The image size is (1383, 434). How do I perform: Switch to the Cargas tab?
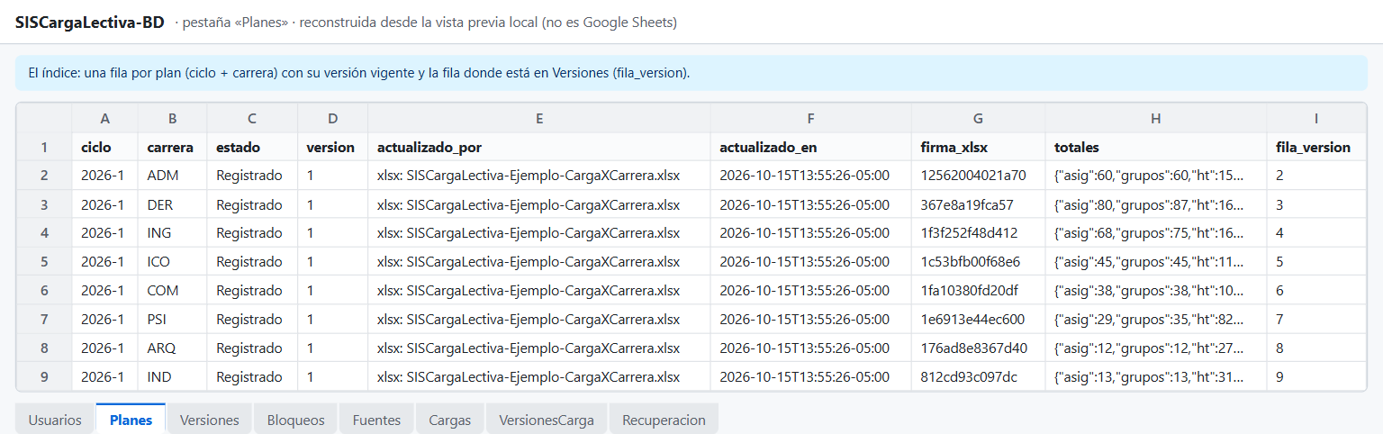(449, 420)
